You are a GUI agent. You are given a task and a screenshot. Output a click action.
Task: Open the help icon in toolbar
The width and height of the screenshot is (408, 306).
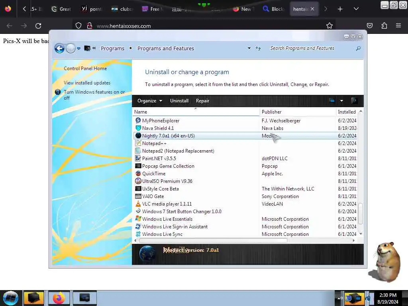click(354, 101)
